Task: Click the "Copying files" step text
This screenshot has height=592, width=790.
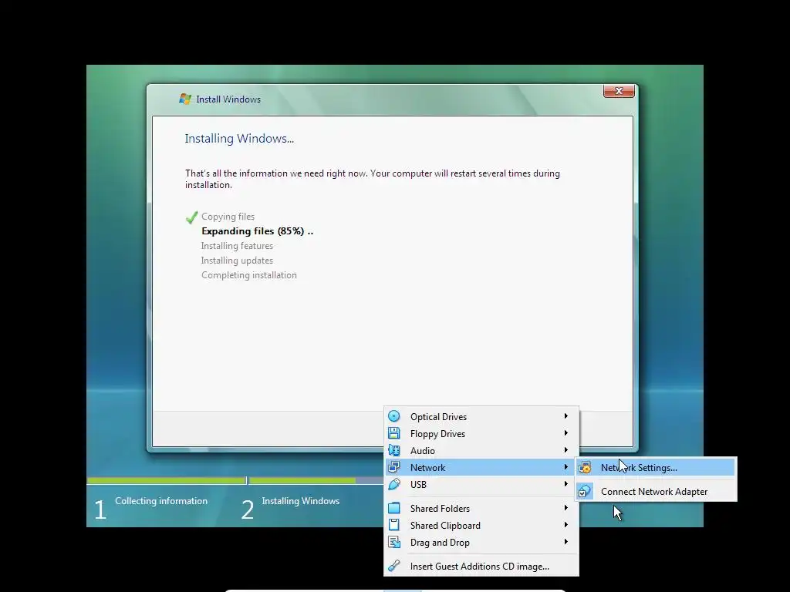Action: (228, 217)
